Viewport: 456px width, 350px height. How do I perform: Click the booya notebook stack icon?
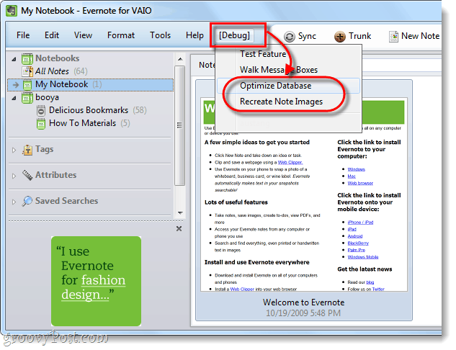[27, 98]
